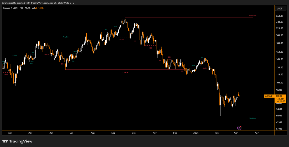Select the Strong High label
This screenshot has height=147, width=289.
pos(253,15)
